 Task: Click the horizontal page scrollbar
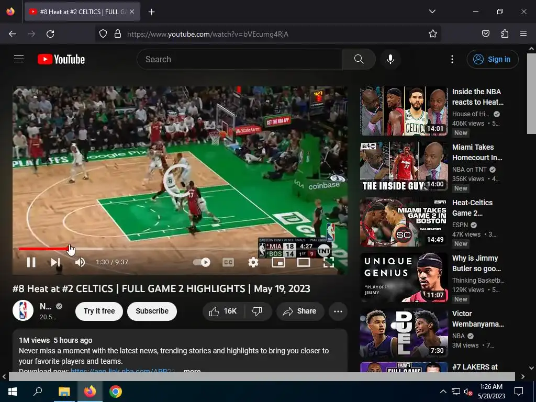(262, 376)
